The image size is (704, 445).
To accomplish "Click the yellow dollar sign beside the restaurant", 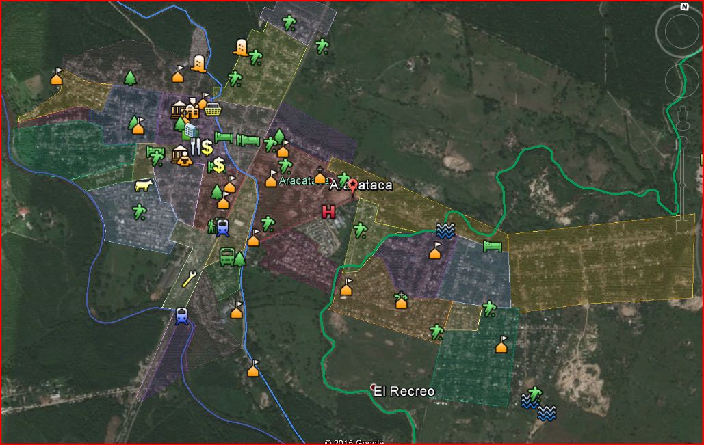I will pos(207,147).
